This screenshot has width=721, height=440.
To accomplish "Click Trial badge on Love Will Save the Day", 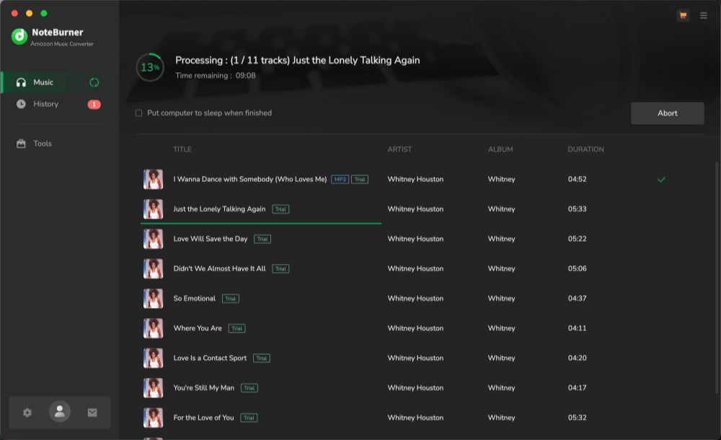I will pos(262,239).
